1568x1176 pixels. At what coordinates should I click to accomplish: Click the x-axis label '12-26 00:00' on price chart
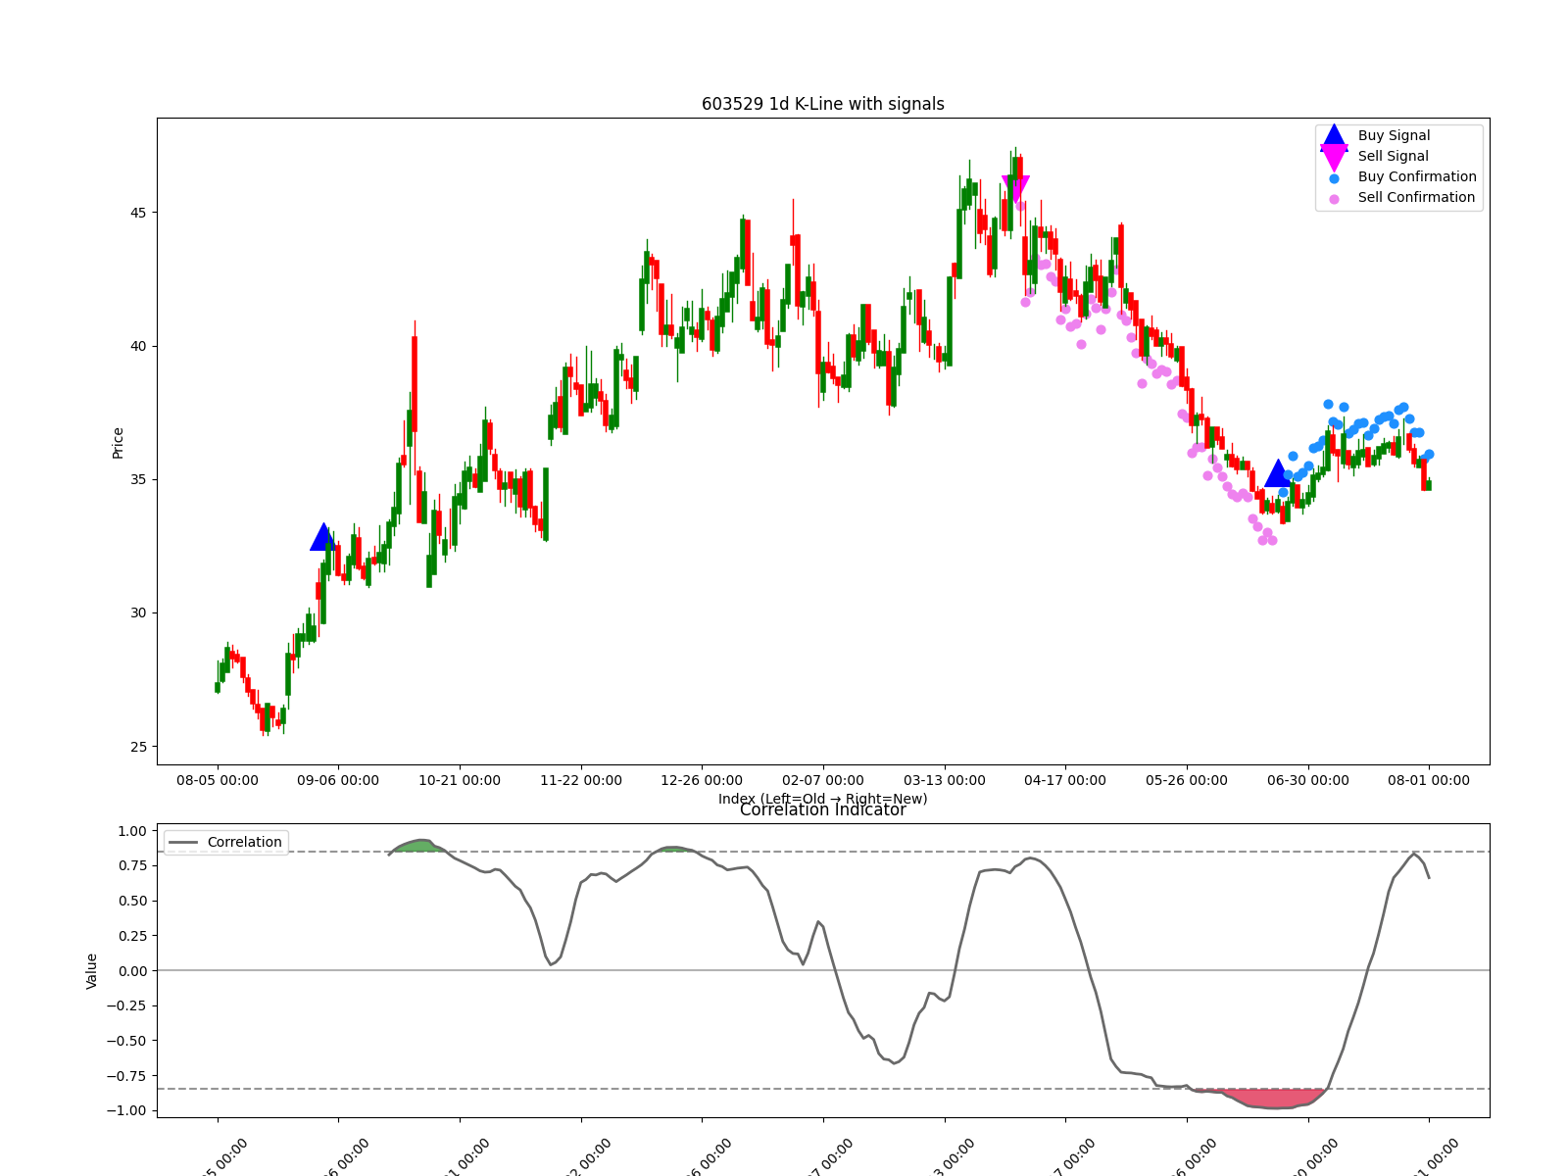coord(702,780)
